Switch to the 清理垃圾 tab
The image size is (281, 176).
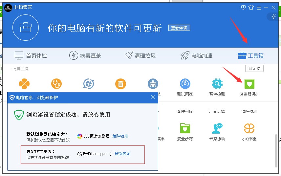coord(140,55)
